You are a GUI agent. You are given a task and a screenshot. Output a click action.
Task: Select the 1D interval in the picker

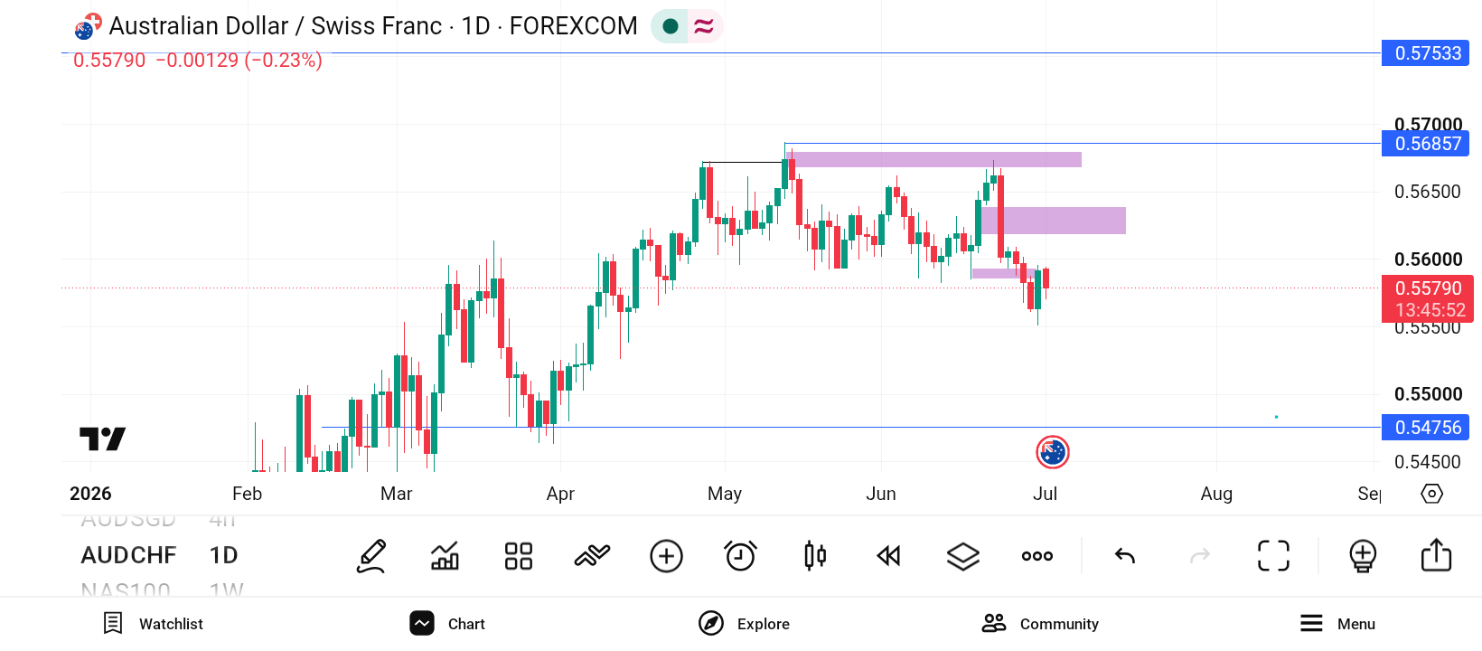coord(223,555)
